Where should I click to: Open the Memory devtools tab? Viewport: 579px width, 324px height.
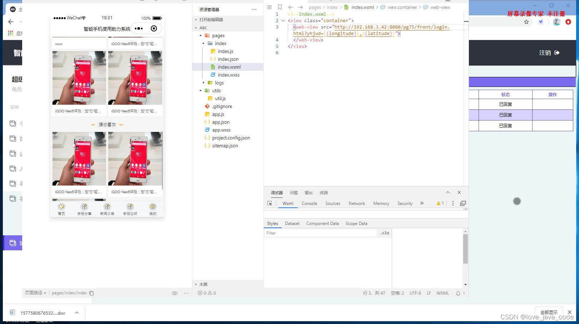381,203
